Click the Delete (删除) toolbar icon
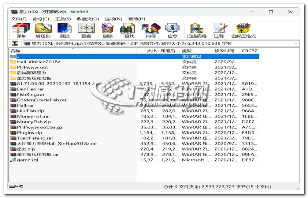308x198 pixels. click(108, 30)
